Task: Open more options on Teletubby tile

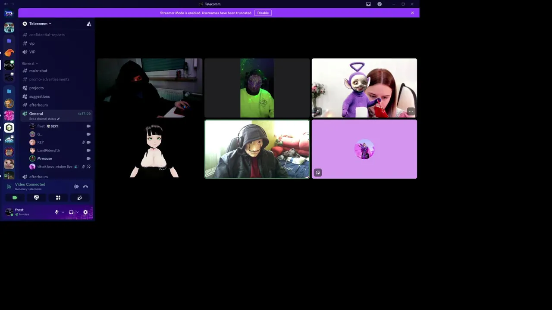Action: coord(411,112)
